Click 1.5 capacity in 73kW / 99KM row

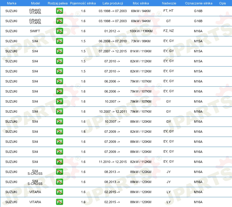pyautogui.click(x=83, y=41)
